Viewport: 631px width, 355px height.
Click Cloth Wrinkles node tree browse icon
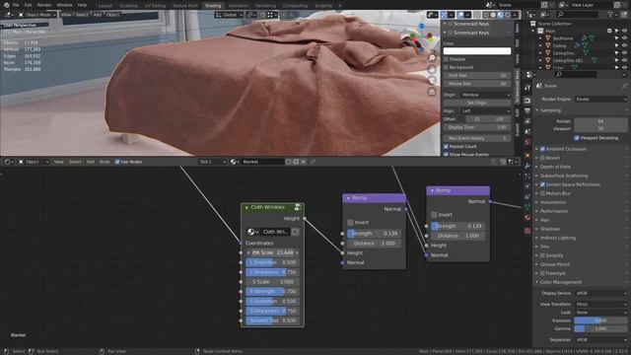(252, 232)
